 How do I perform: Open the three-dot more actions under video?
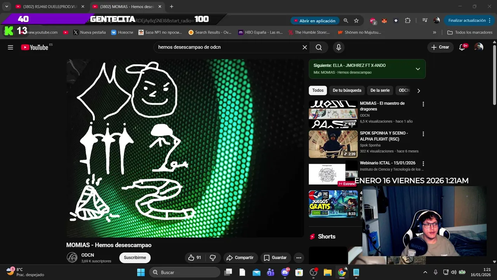click(299, 257)
